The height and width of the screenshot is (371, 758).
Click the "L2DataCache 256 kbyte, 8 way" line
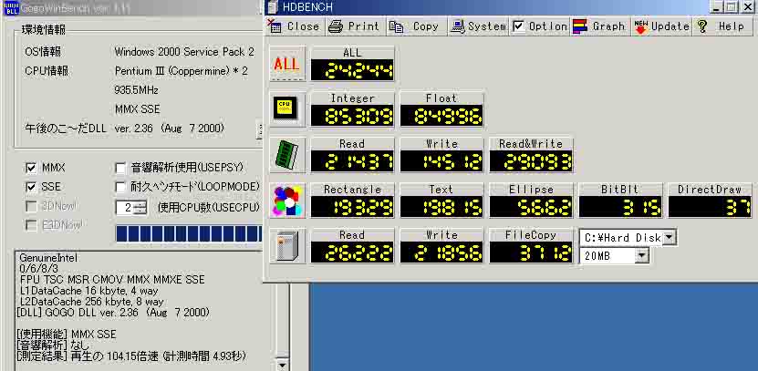pos(92,302)
